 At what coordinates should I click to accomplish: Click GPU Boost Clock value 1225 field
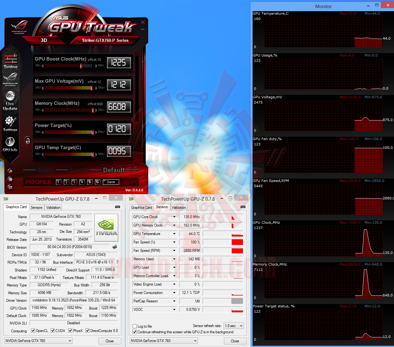pos(119,63)
